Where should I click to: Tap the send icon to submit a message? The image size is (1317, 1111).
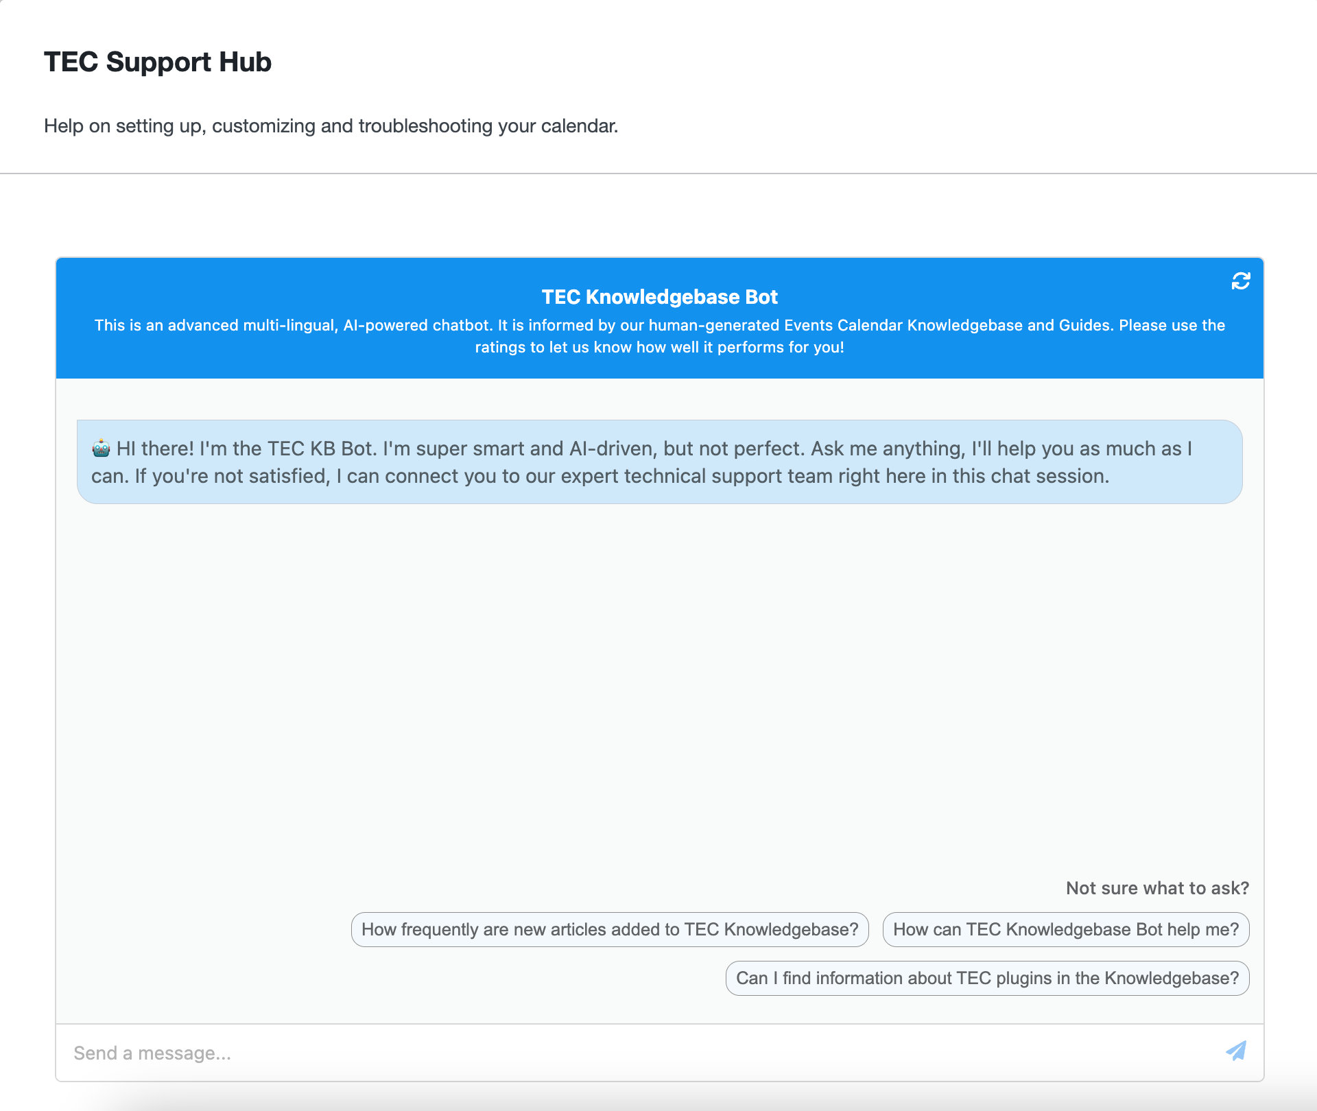(x=1236, y=1050)
